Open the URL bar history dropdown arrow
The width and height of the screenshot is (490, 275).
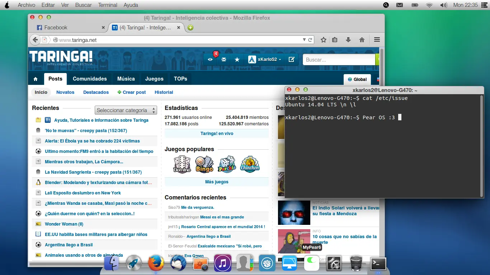(304, 40)
